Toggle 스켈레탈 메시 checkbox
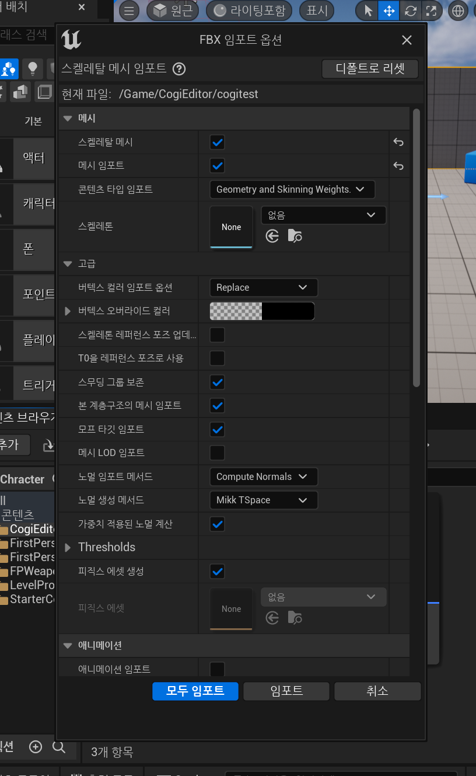Image resolution: width=476 pixels, height=776 pixels. pos(218,142)
